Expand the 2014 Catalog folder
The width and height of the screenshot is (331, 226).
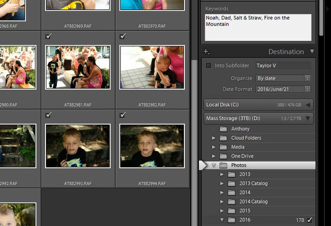[222, 202]
